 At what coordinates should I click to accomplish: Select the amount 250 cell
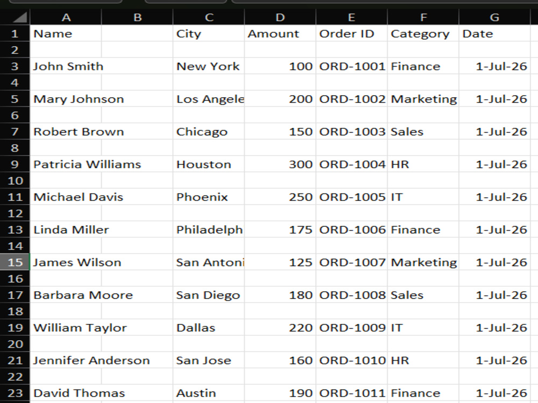point(280,197)
